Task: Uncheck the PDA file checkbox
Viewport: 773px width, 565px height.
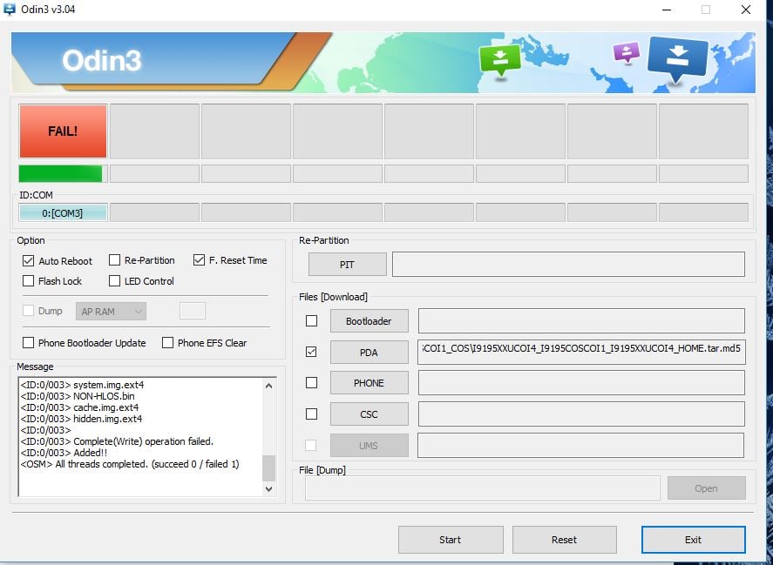Action: pyautogui.click(x=312, y=352)
